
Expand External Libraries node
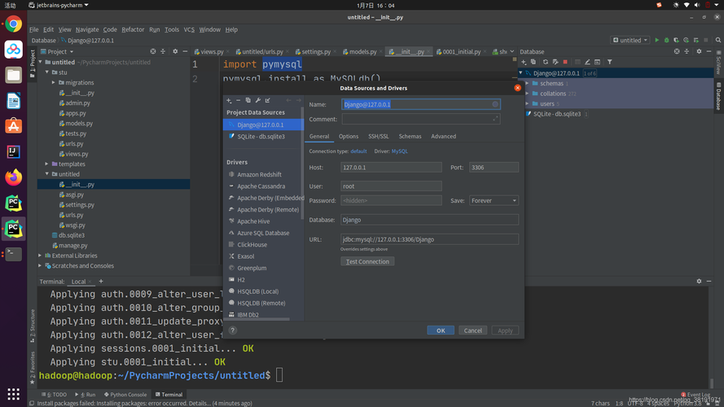[40, 256]
